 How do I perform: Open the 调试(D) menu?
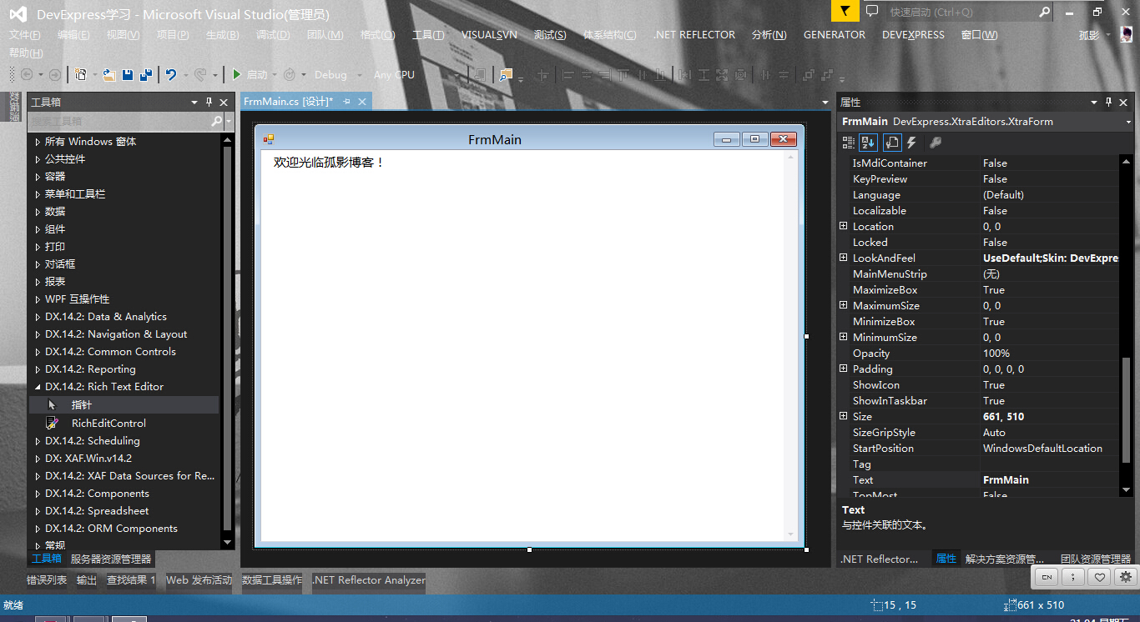pos(273,34)
